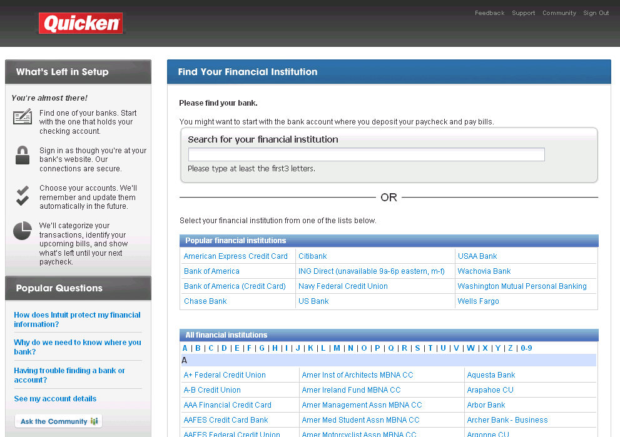620x437 pixels.
Task: Choose AAFES Credit Card Bank
Action: [x=226, y=420]
